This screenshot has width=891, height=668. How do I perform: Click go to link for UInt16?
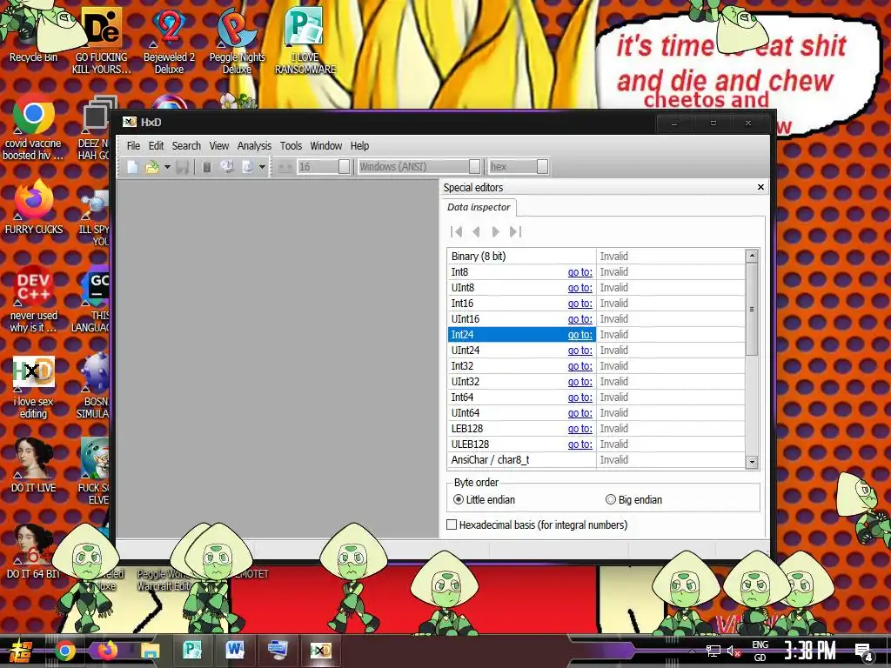(579, 319)
